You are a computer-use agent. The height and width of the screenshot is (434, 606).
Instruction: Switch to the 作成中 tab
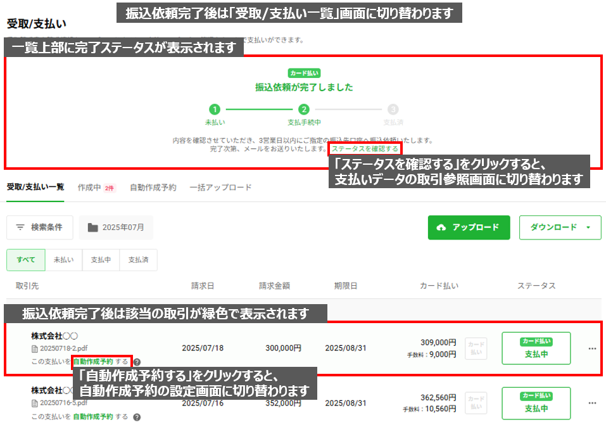89,188
